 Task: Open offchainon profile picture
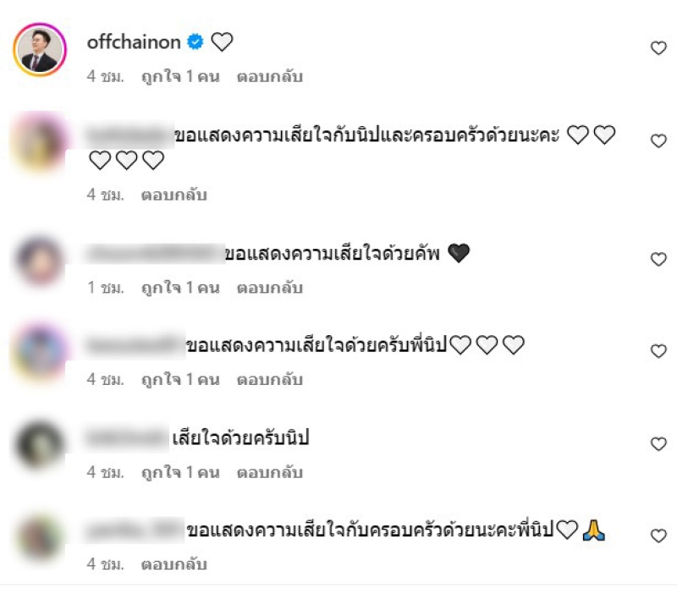pos(39,49)
